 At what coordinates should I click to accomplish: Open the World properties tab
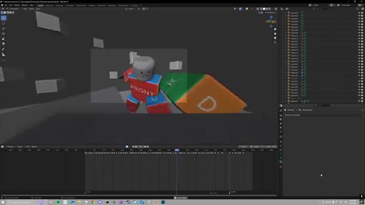click(x=281, y=132)
